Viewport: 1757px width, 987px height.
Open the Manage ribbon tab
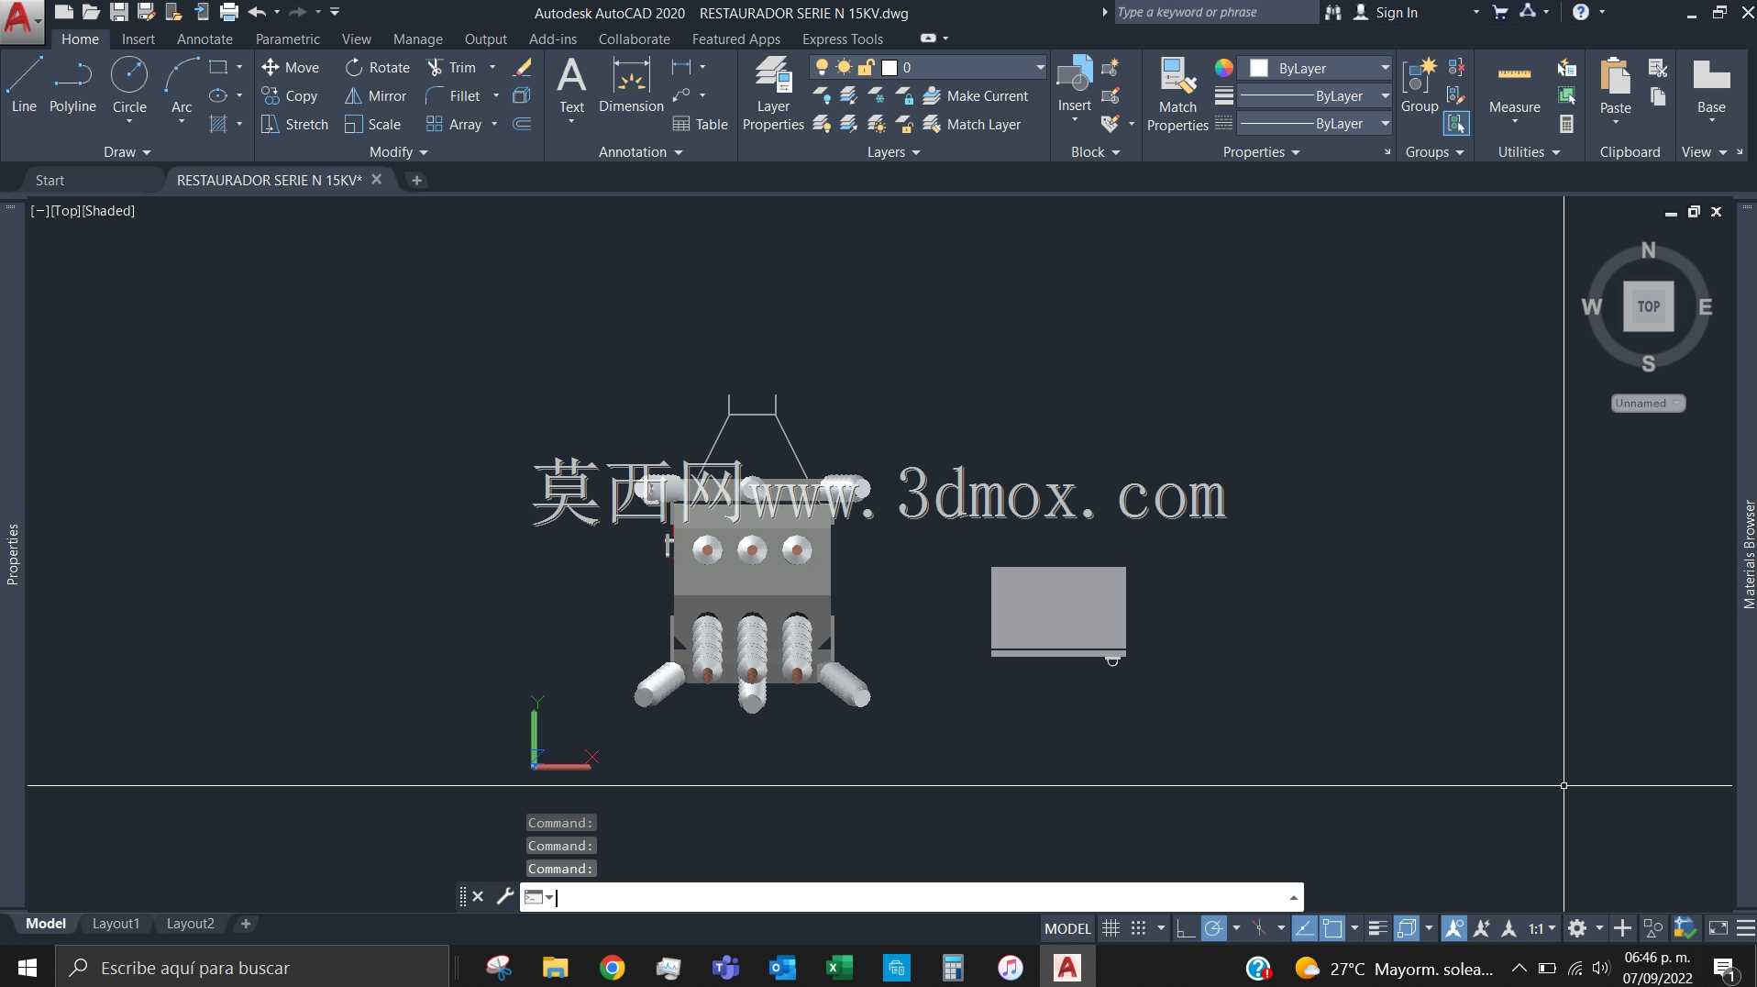point(418,39)
